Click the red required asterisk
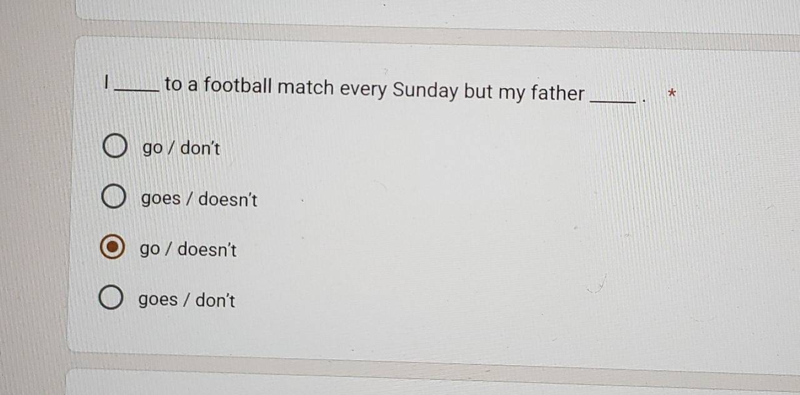This screenshot has width=800, height=395. click(671, 94)
